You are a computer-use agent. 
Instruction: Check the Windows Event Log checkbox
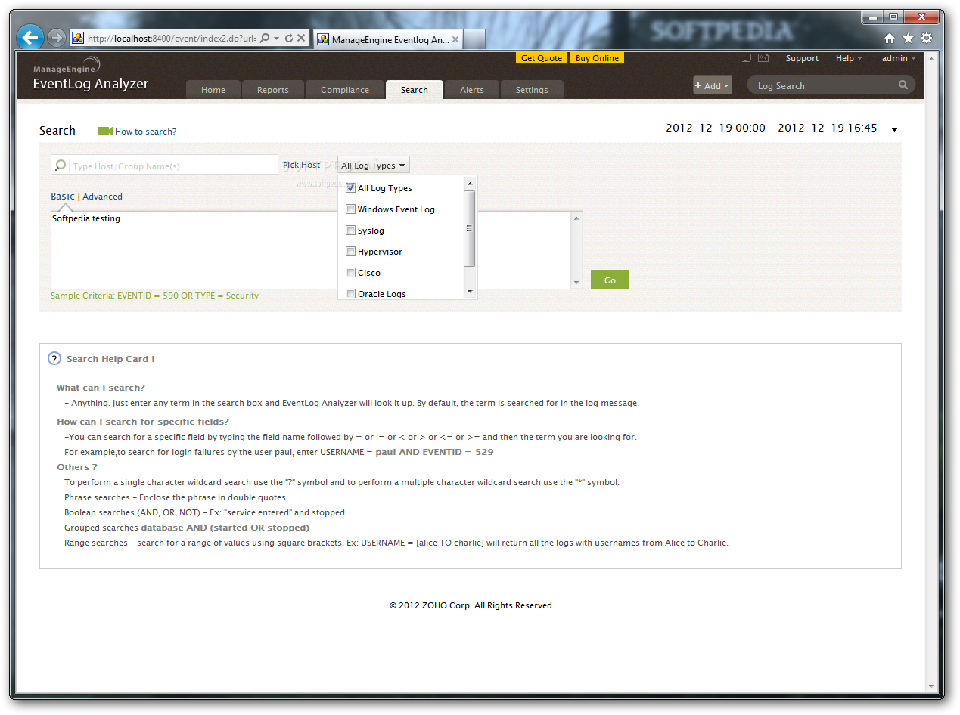[350, 209]
